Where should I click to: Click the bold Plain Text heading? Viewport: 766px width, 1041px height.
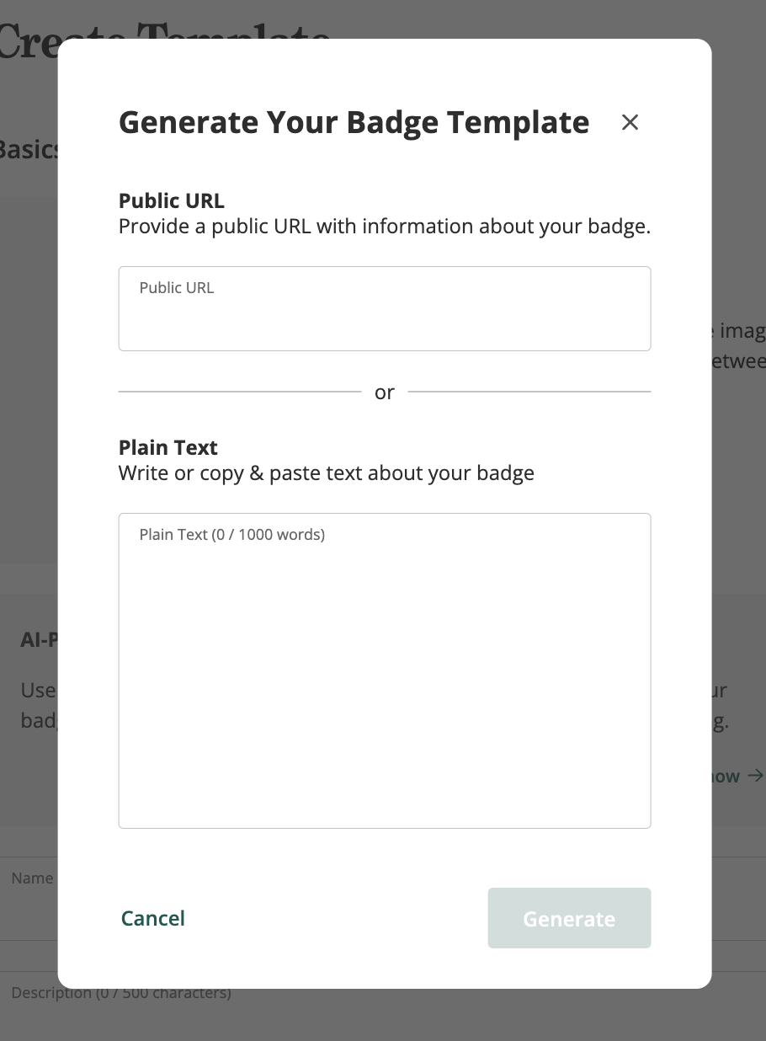pyautogui.click(x=168, y=447)
